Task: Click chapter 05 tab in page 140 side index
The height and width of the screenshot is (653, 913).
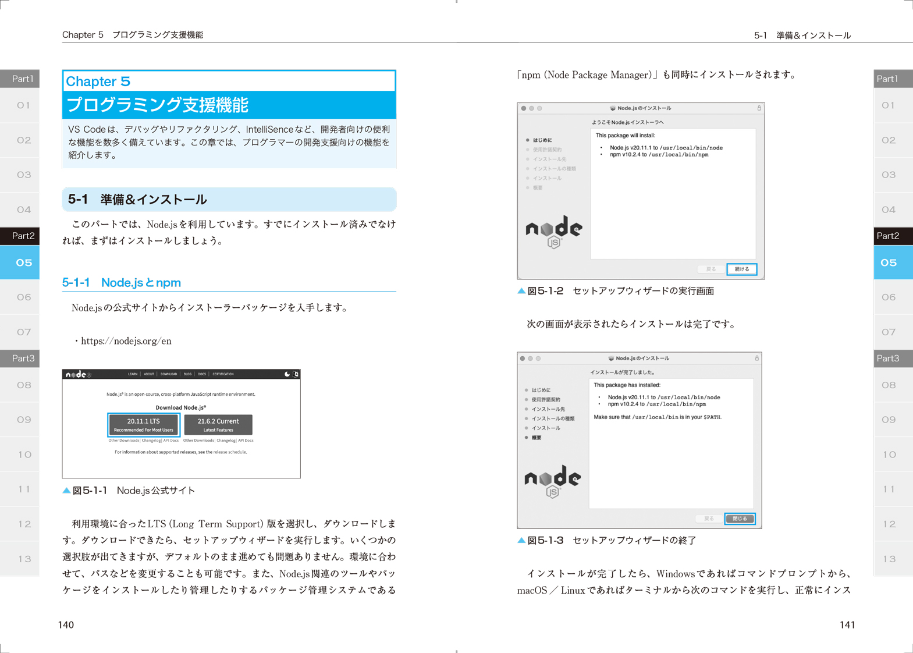Action: pos(20,262)
